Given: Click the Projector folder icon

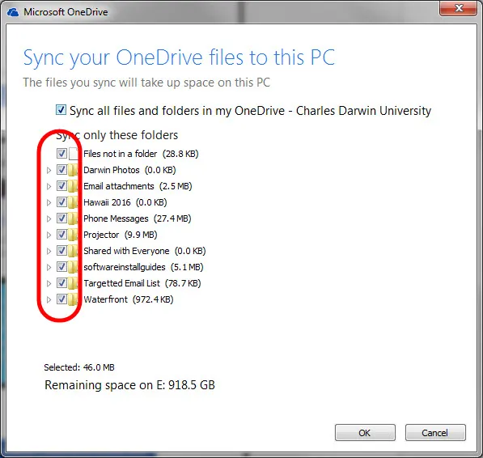Looking at the screenshot, I should tap(73, 235).
